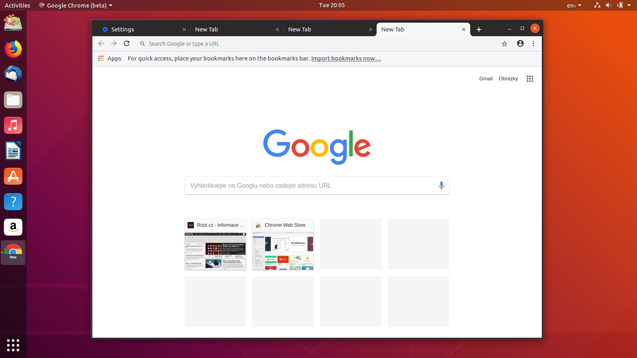Screen dimensions: 637x358
Task: Switch to the Settings tab
Action: [x=143, y=29]
